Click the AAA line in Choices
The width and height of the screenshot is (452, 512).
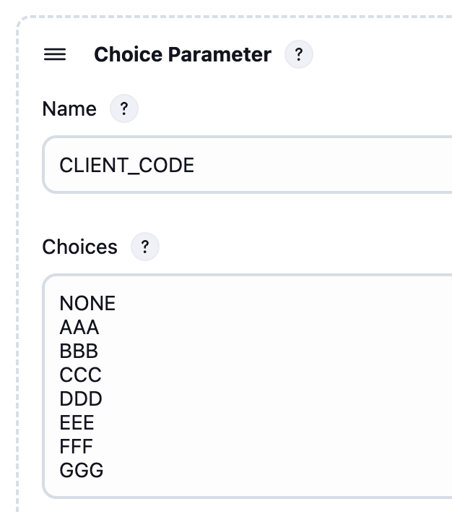79,327
